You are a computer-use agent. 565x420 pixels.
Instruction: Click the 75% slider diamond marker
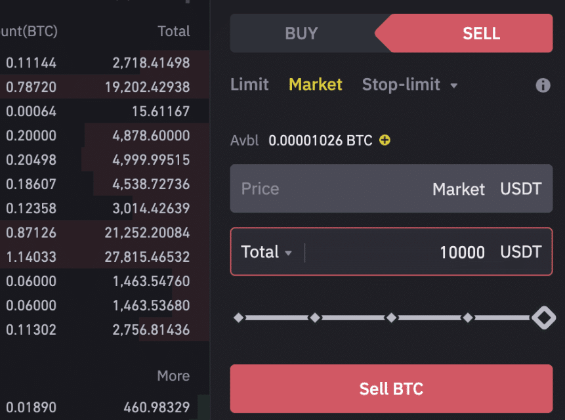(x=468, y=318)
